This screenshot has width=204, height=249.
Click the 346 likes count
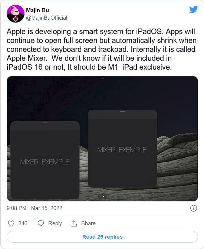point(23,223)
